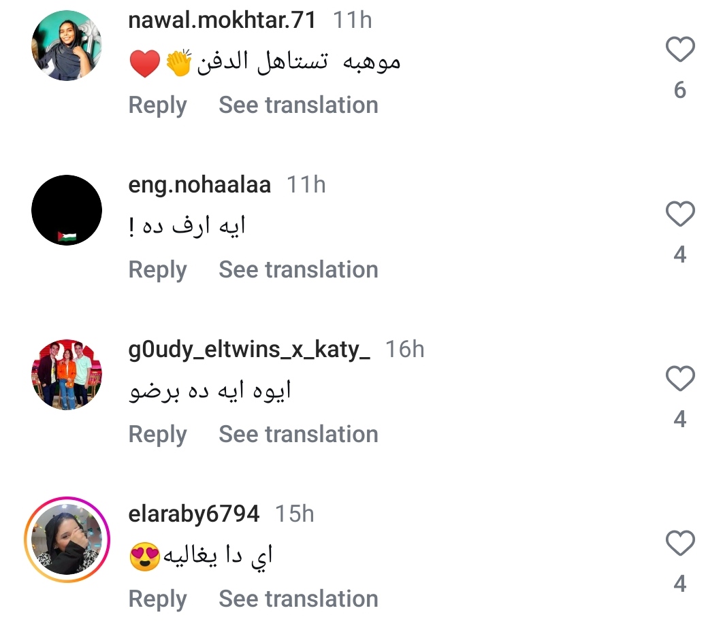Click the elaraby6794 username
Viewport: 723px width, 636px height.
click(x=194, y=514)
